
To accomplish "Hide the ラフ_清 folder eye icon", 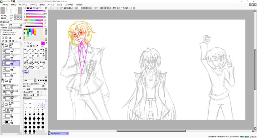I will [x=3, y=45].
